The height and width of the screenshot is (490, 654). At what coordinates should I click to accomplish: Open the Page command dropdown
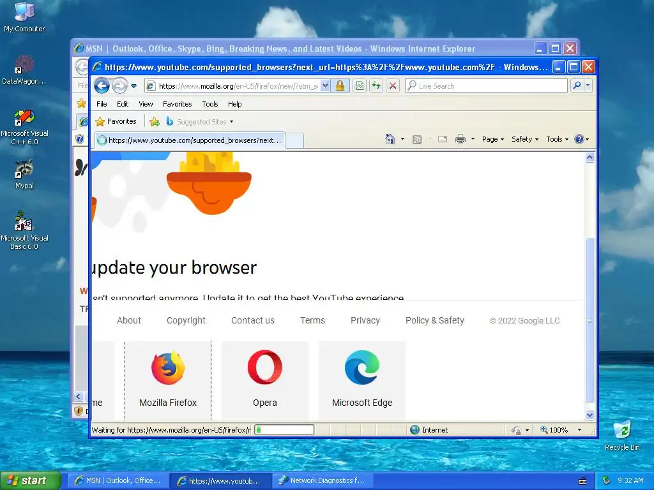click(493, 139)
